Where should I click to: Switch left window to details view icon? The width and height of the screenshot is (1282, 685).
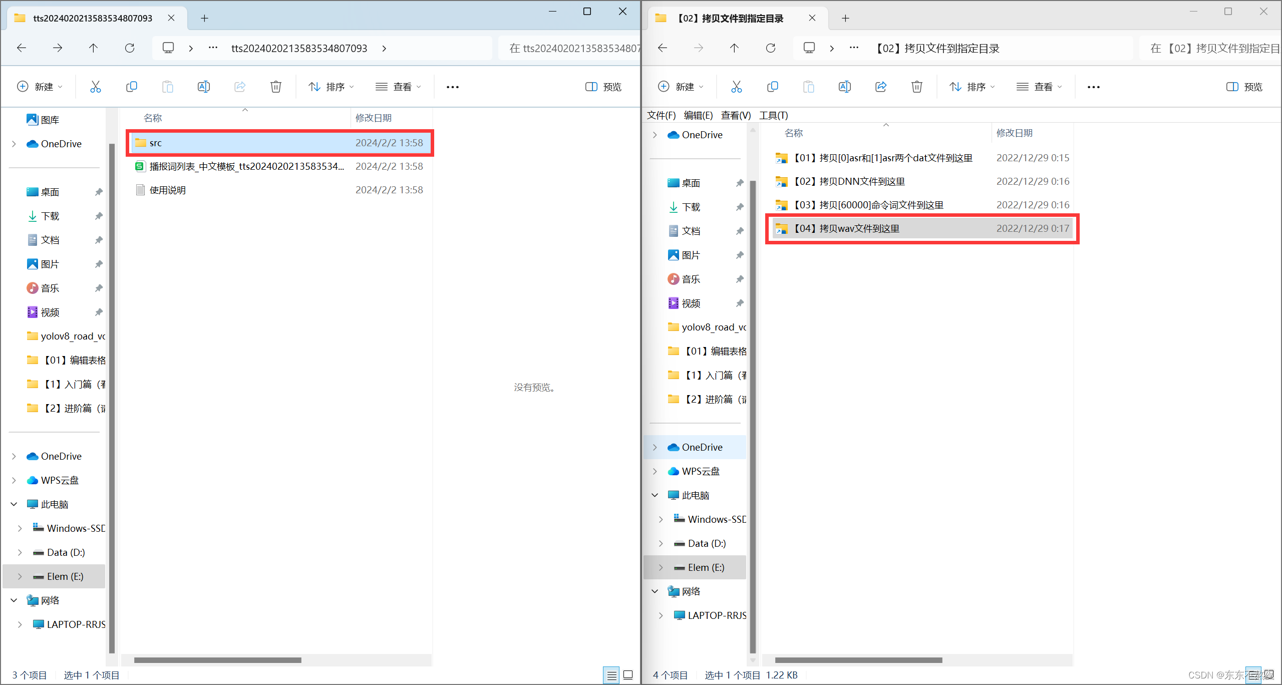[611, 675]
